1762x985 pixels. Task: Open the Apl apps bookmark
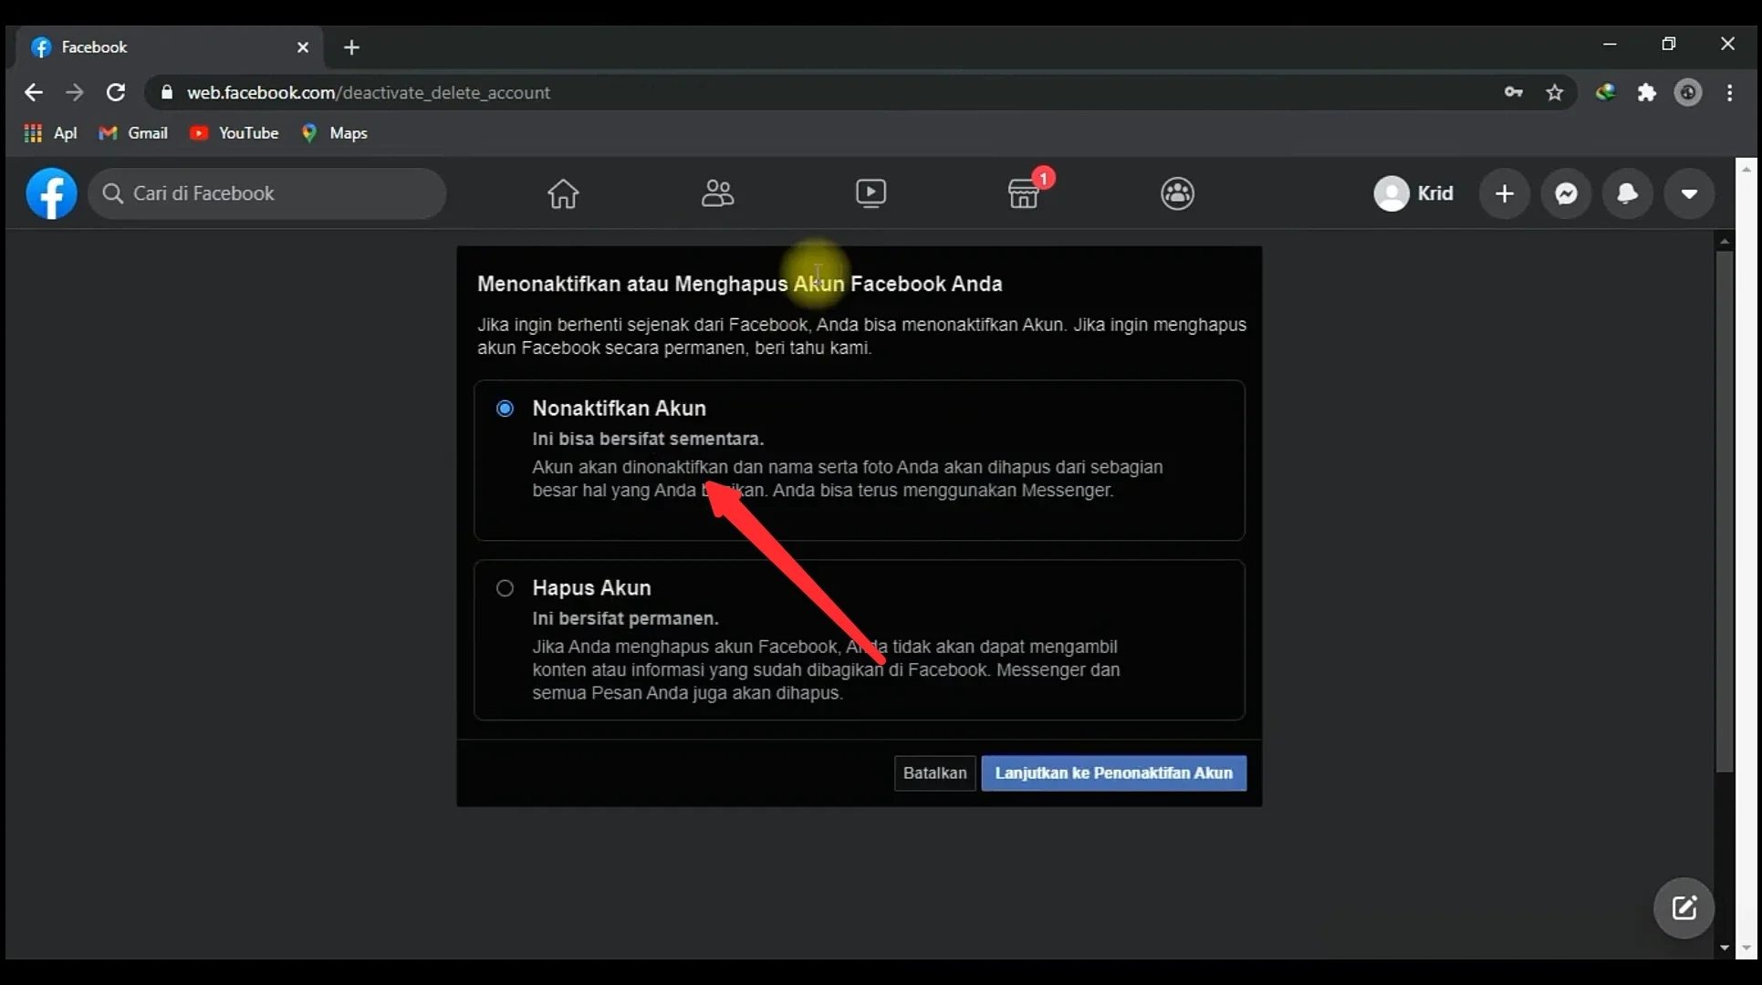pyautogui.click(x=51, y=133)
